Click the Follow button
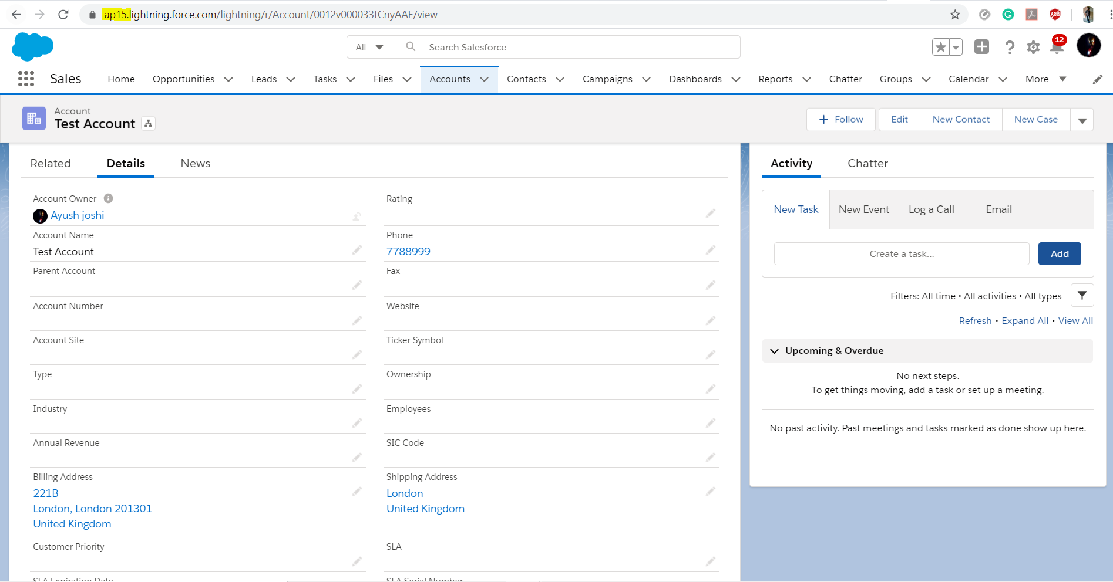This screenshot has width=1113, height=582. [840, 120]
